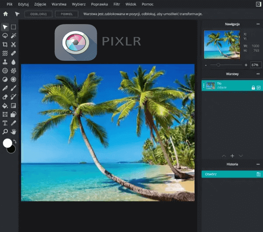
Task: Open the Pomoc menu
Action: pyautogui.click(x=147, y=4)
